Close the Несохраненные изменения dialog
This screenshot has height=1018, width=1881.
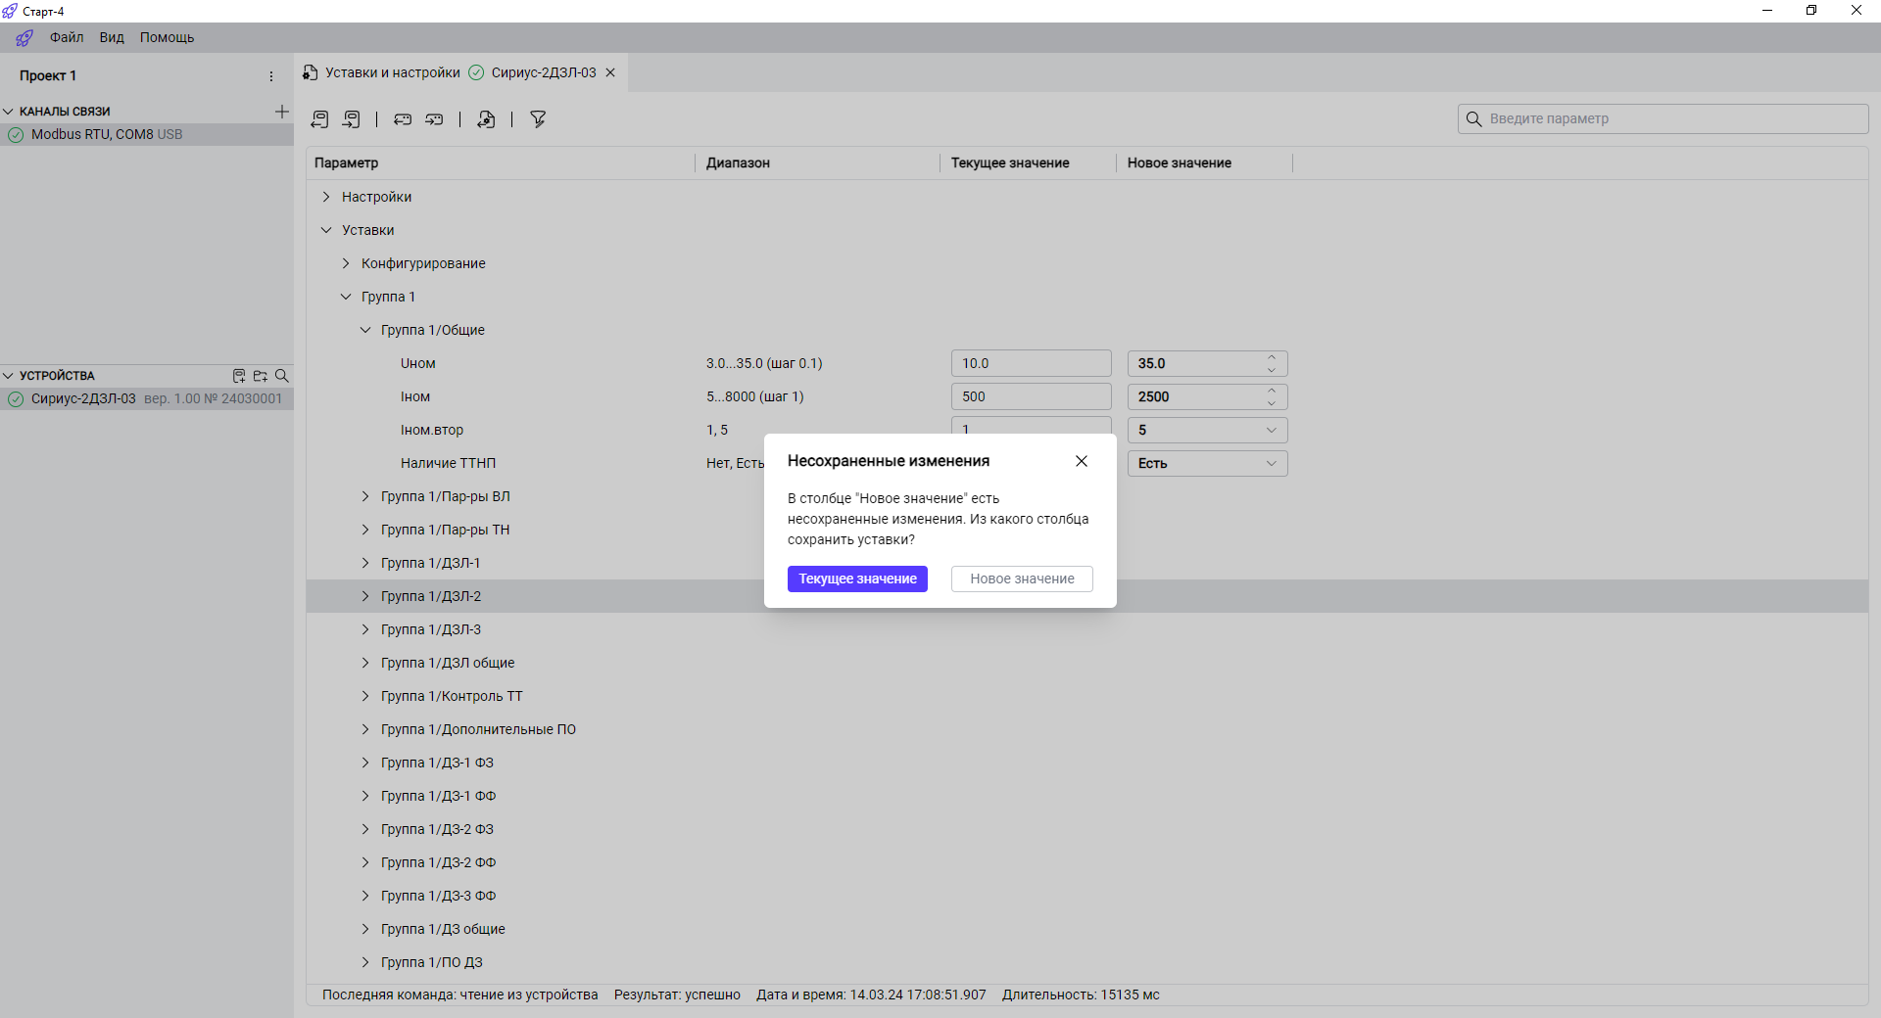[x=1082, y=461]
